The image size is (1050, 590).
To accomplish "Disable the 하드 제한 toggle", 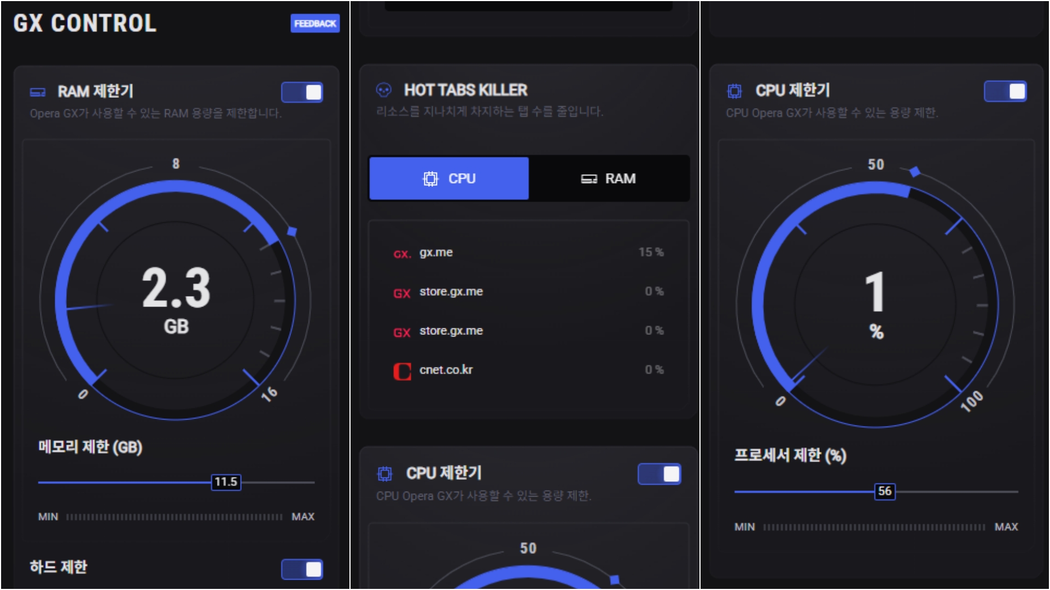I will 302,569.
